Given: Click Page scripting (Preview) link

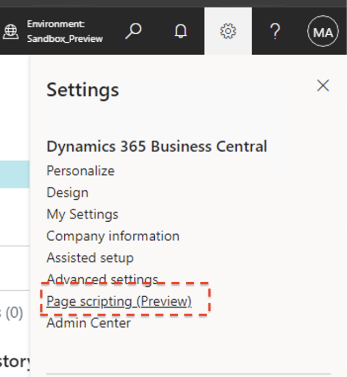Looking at the screenshot, I should [119, 301].
